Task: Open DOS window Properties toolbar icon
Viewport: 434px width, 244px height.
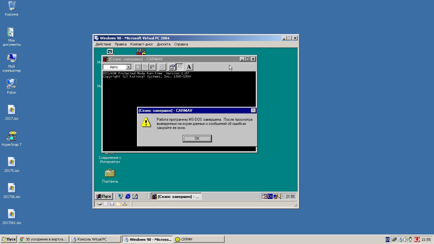Action: pos(172,67)
